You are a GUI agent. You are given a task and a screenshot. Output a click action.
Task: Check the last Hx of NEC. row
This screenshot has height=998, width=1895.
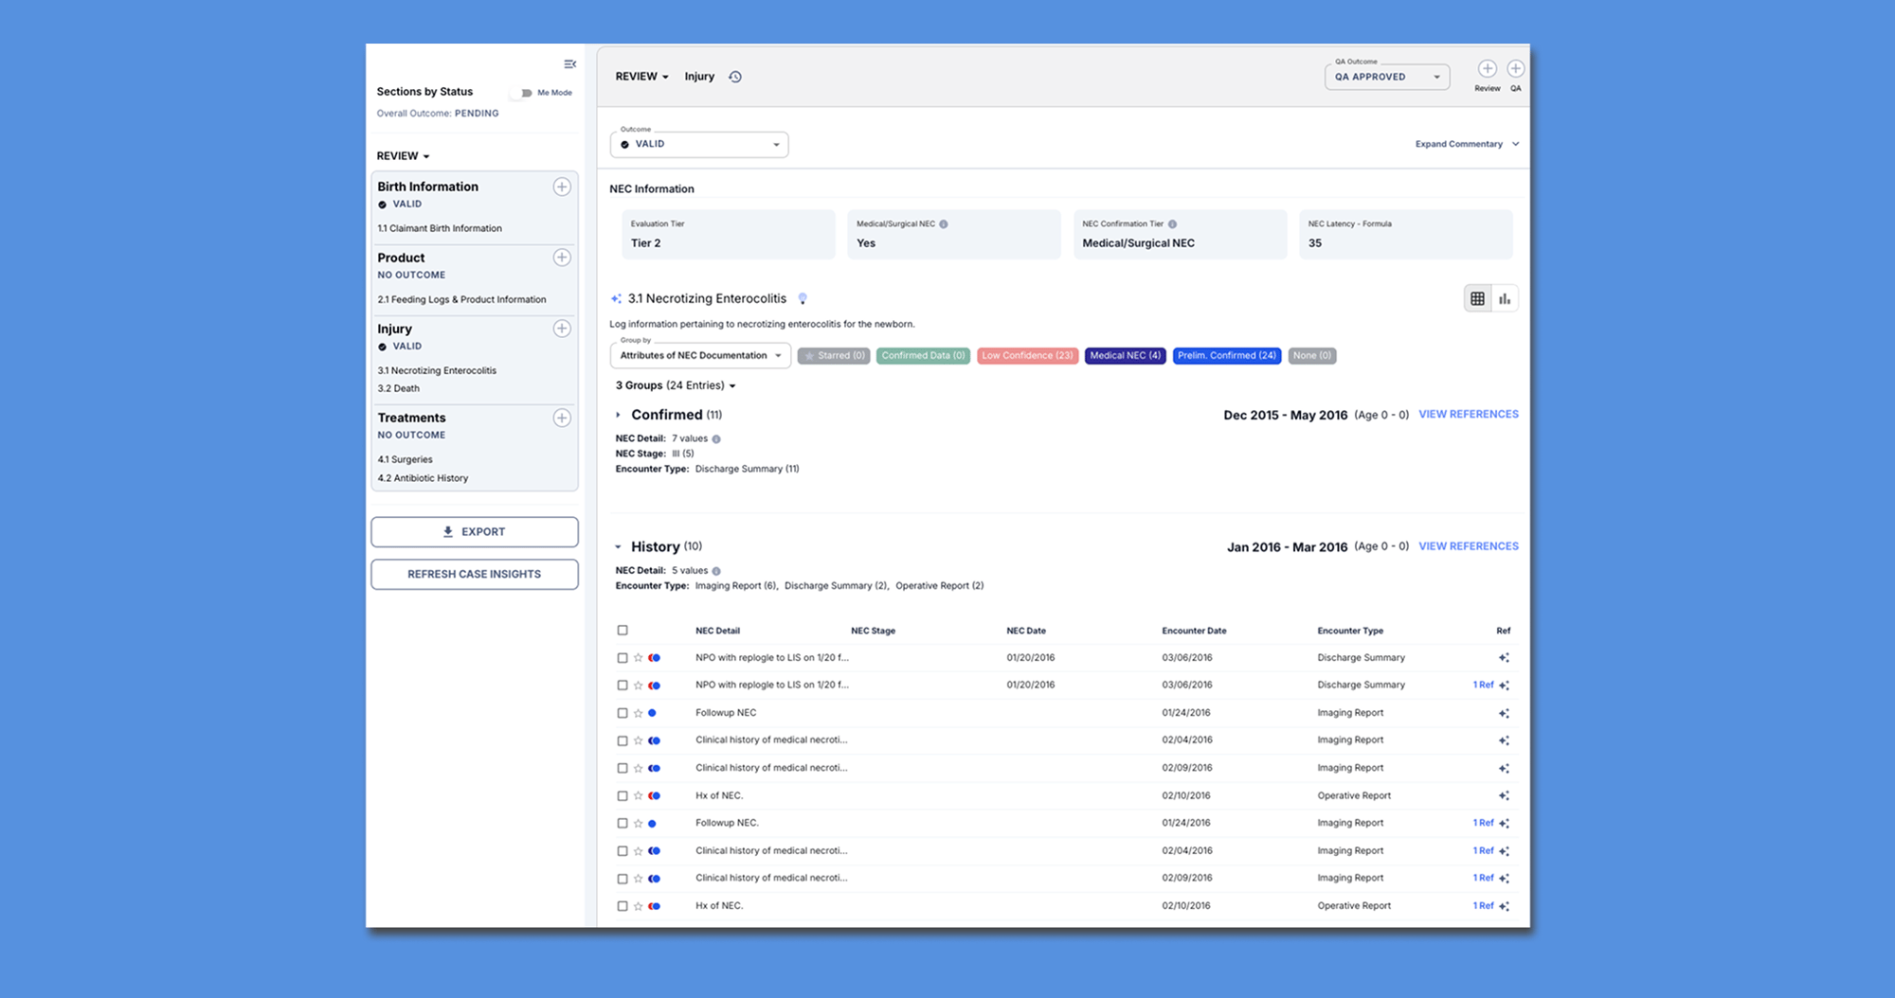pyautogui.click(x=623, y=906)
